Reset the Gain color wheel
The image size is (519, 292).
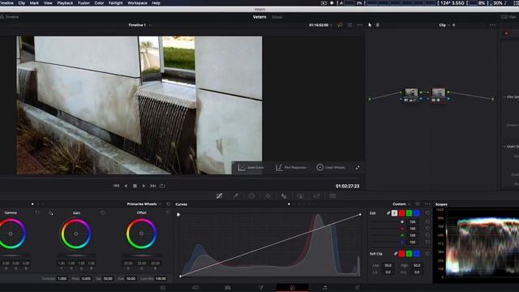click(103, 213)
